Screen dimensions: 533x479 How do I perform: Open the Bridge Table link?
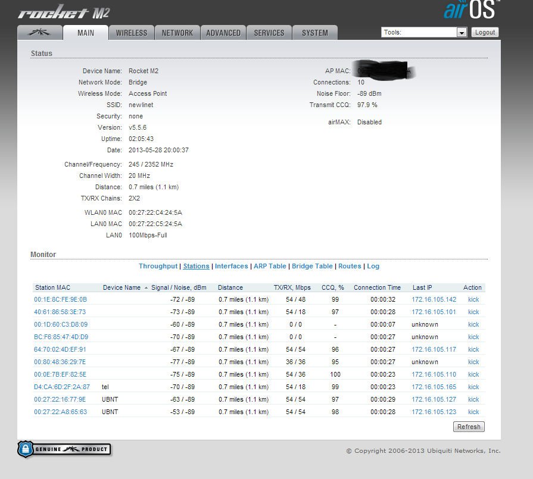(x=312, y=266)
